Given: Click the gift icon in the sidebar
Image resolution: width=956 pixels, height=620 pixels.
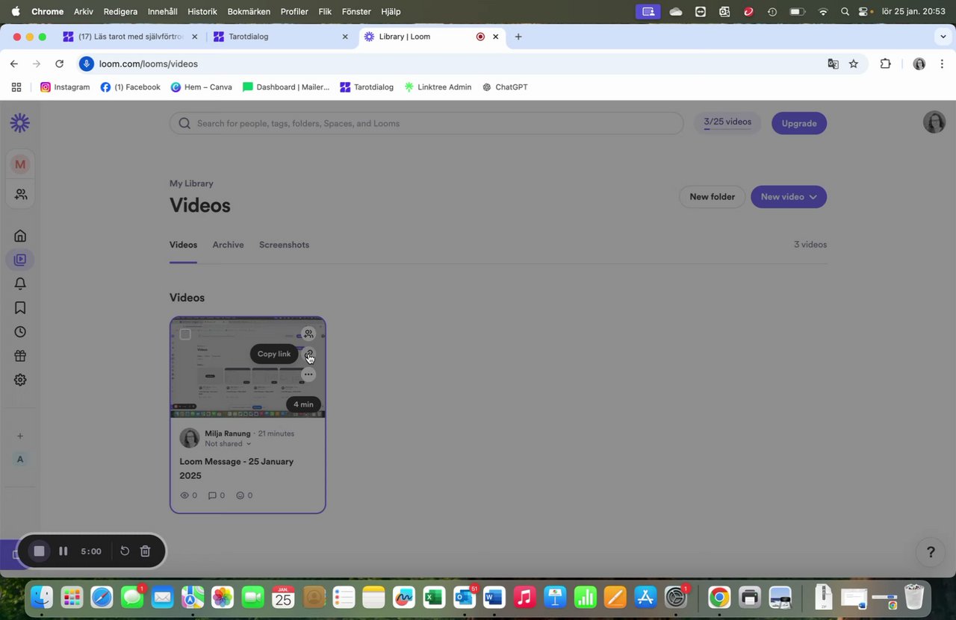Looking at the screenshot, I should tap(20, 356).
